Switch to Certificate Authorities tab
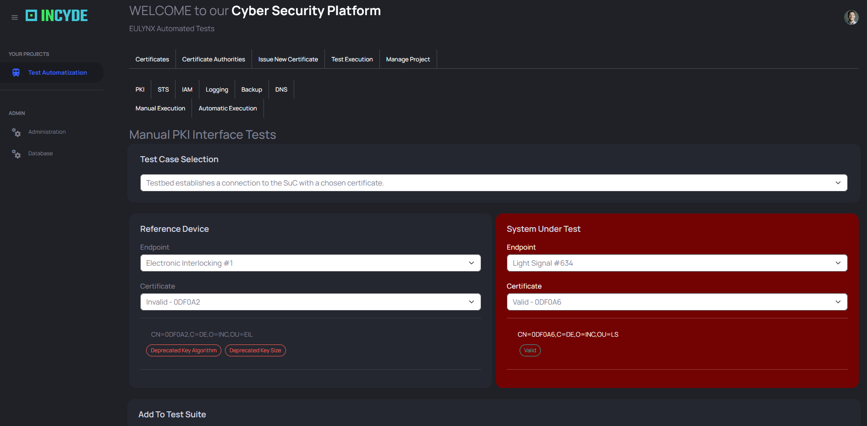 pyautogui.click(x=214, y=59)
